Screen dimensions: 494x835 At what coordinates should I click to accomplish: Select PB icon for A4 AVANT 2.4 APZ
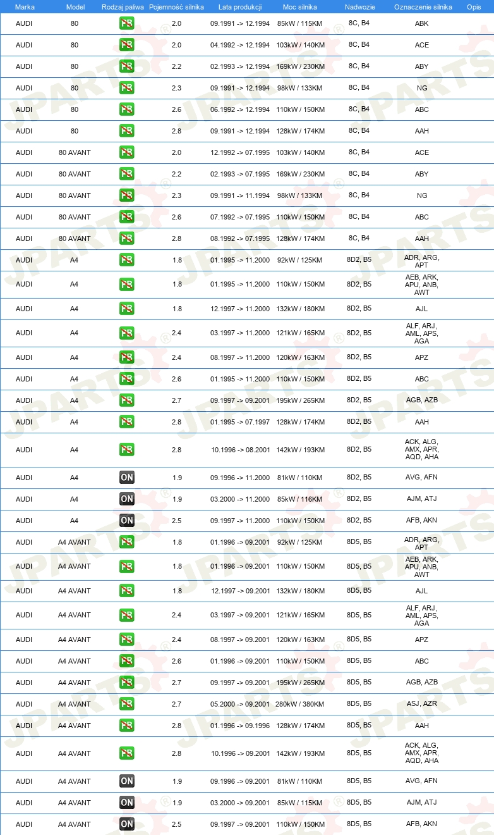click(x=127, y=640)
